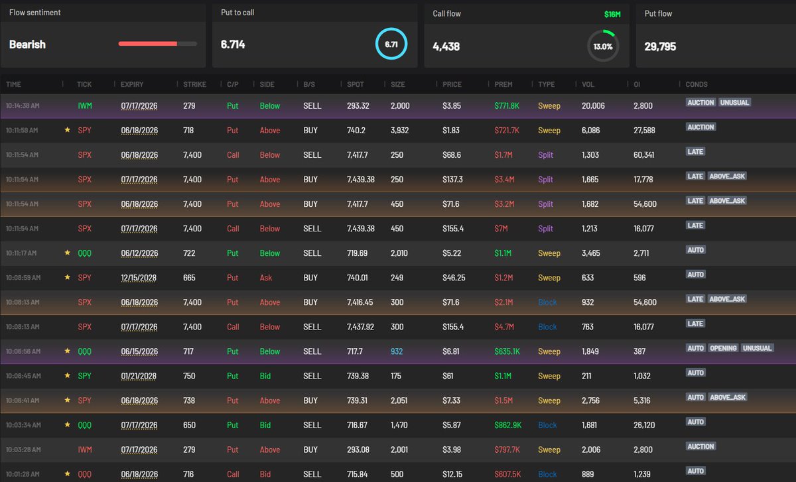
Task: Sort by the PREM column header
Action: (x=503, y=85)
